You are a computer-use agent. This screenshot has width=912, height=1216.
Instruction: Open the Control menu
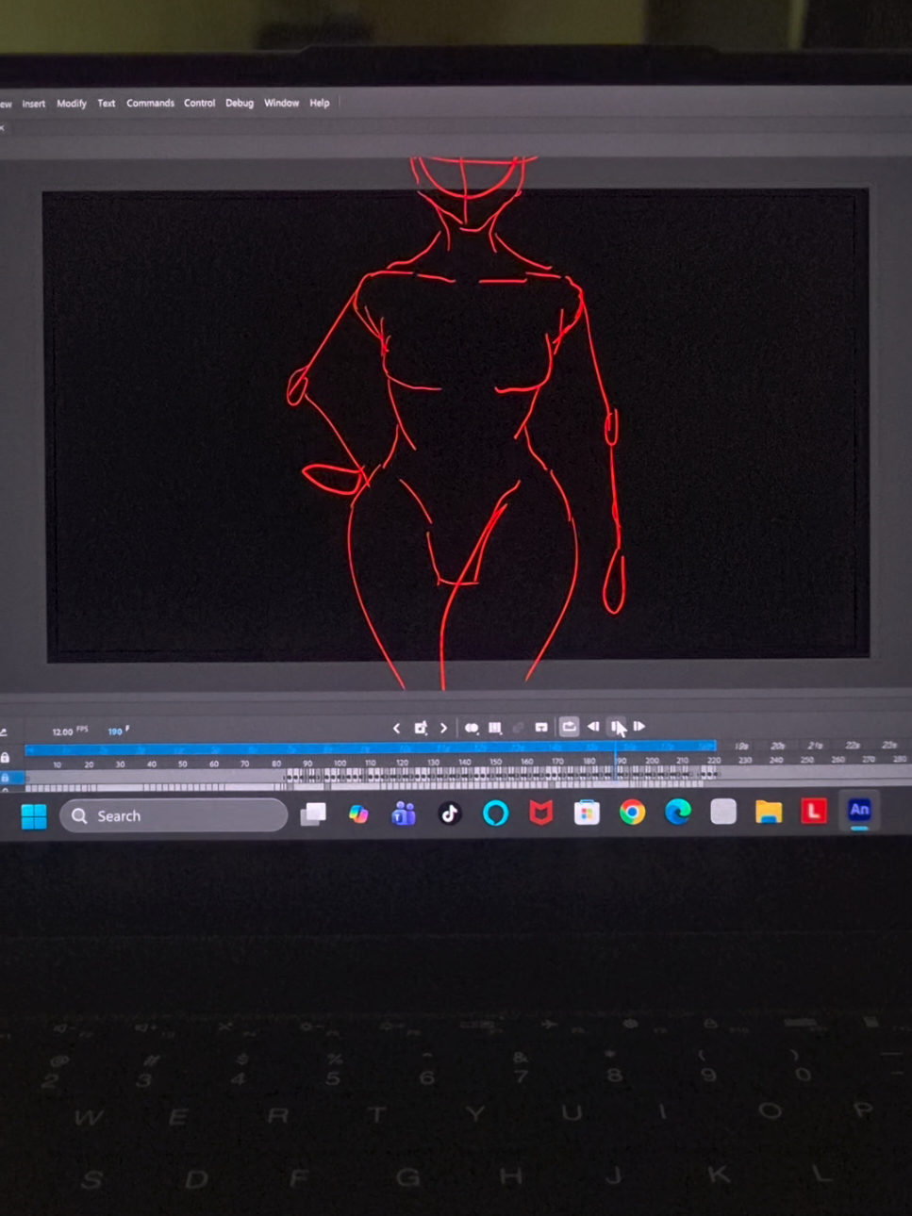[x=200, y=104]
